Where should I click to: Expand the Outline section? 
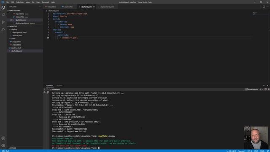pos(12,148)
